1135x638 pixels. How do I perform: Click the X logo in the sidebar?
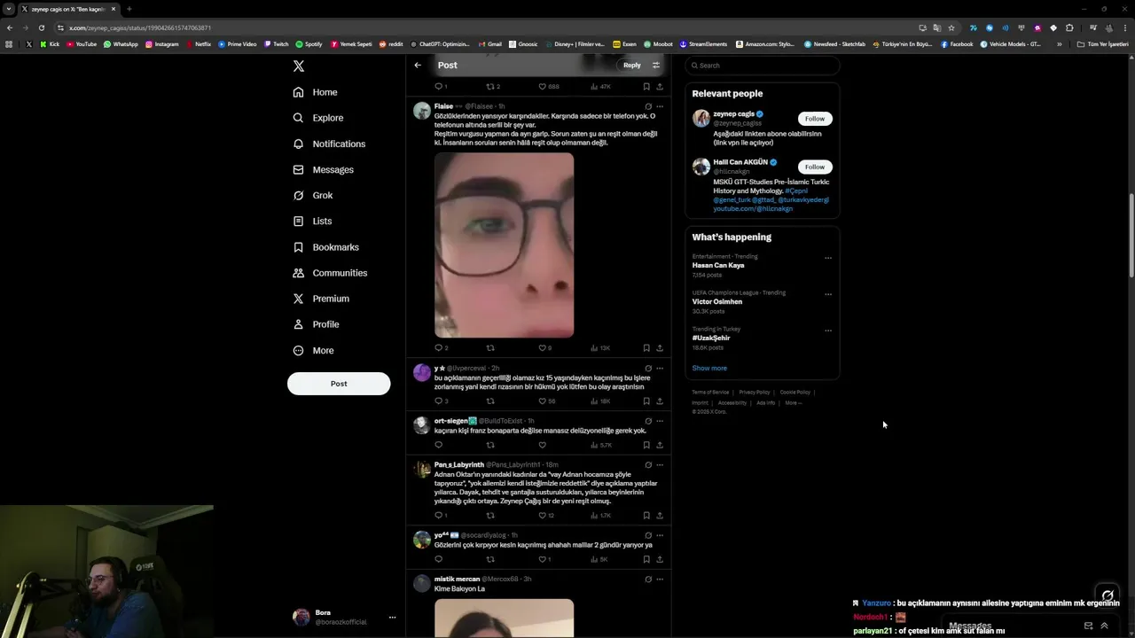pos(299,66)
